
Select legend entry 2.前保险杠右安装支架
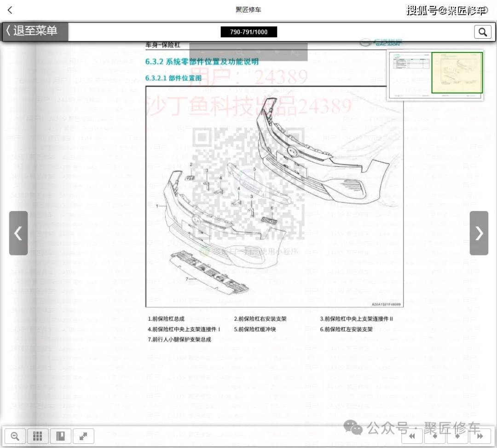pos(260,319)
